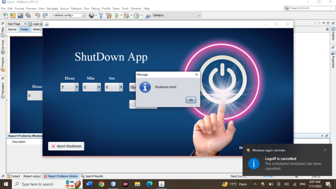
Task: Open the Sec combo box dropdown
Action: tap(121, 87)
